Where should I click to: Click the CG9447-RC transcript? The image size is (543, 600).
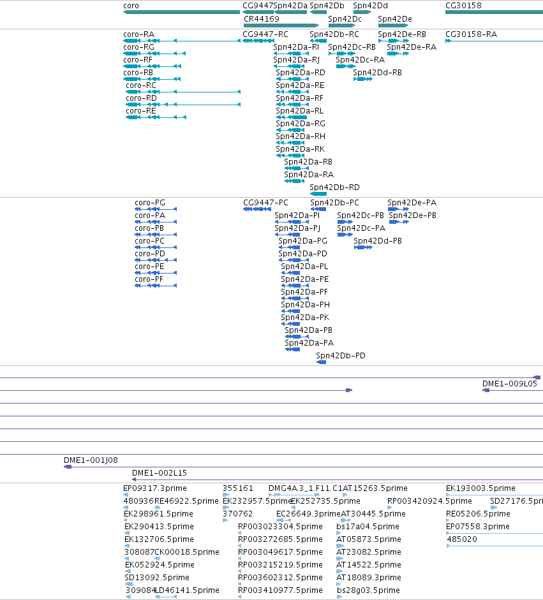(x=258, y=41)
